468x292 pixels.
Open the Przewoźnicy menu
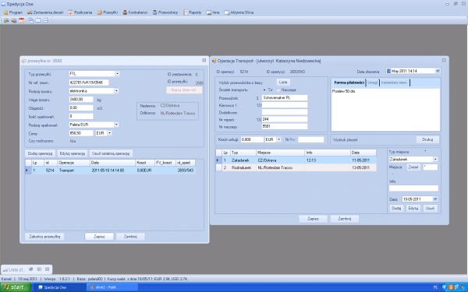pyautogui.click(x=165, y=12)
